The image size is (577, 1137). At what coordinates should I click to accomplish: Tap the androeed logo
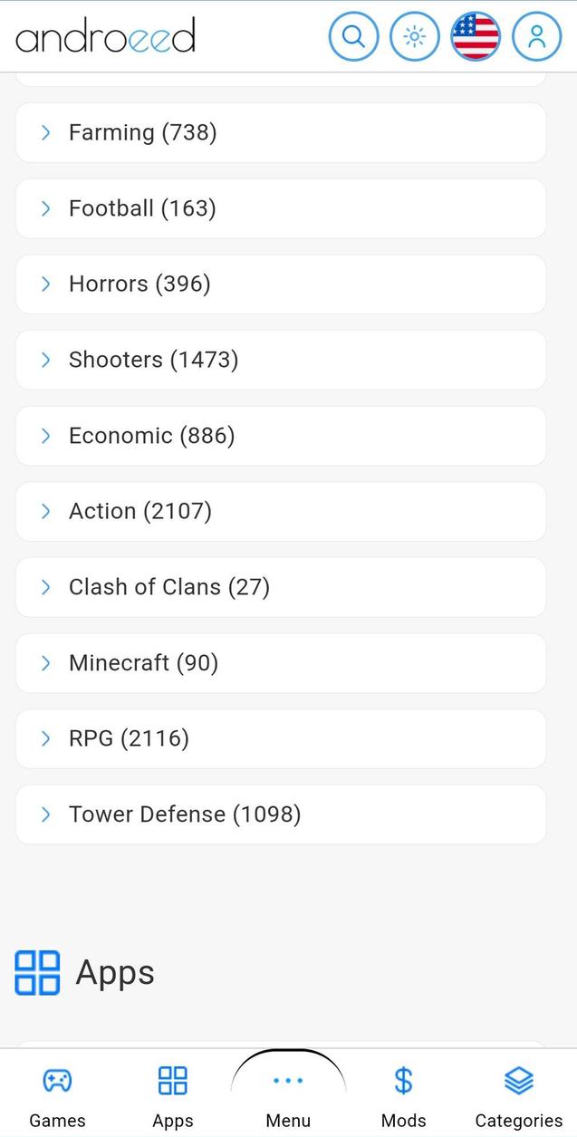[105, 37]
